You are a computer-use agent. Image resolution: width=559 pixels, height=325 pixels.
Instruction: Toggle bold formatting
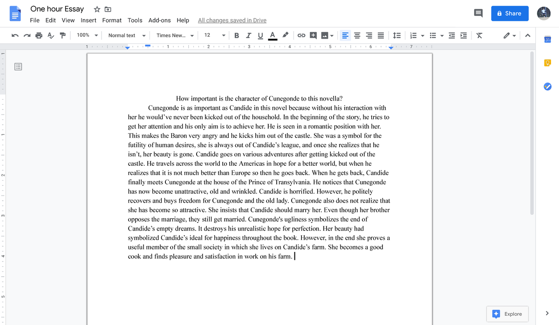coord(237,35)
